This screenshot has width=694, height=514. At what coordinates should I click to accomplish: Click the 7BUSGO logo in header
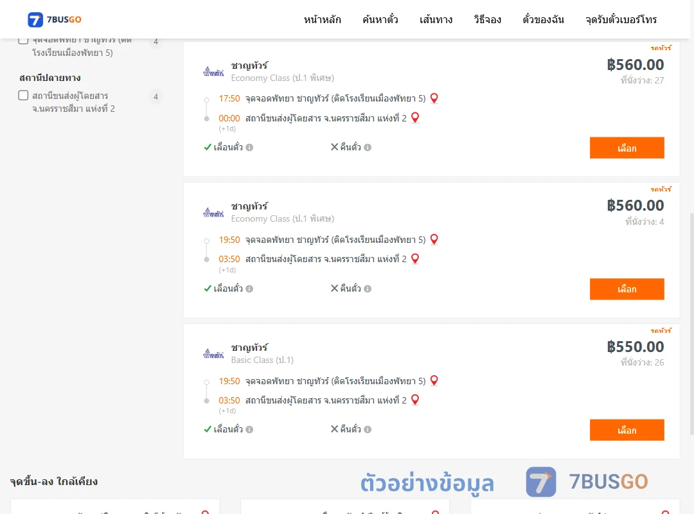coord(55,19)
